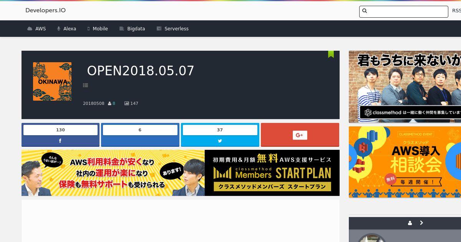Screen dimensions: 461x242
Task: Open the AWS導入相談会 event banner
Action: coord(405,162)
